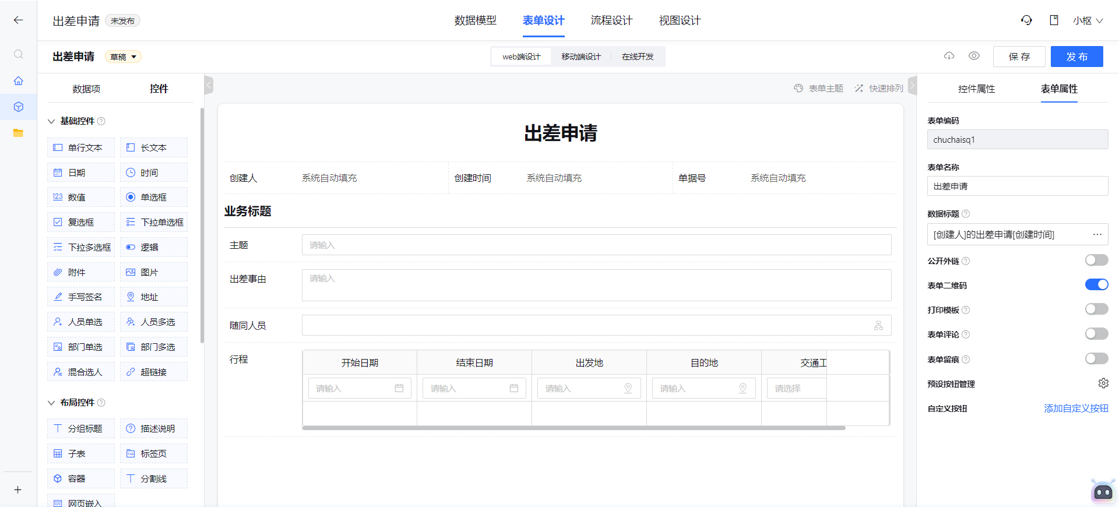Open the 交通工具 请选择 dropdown

pos(797,388)
